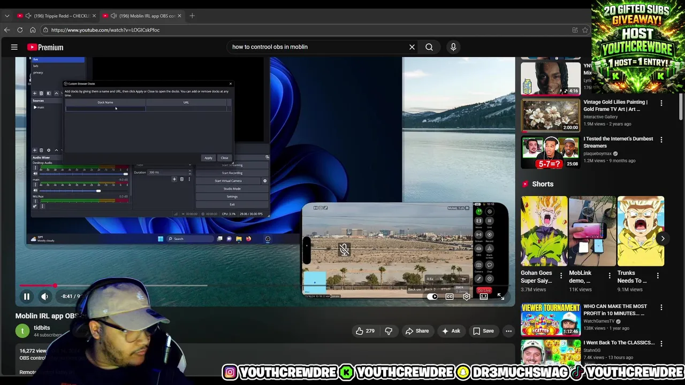Open the Ask feature
685x385 pixels.
[x=451, y=331]
